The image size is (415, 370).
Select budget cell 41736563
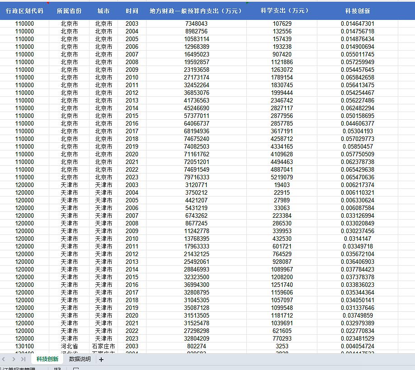tap(196, 100)
